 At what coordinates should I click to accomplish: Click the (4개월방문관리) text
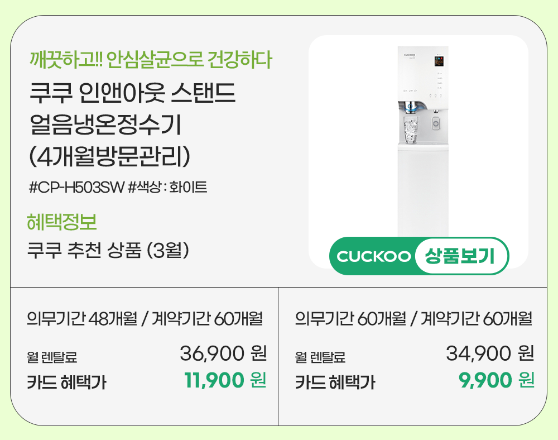pos(110,156)
